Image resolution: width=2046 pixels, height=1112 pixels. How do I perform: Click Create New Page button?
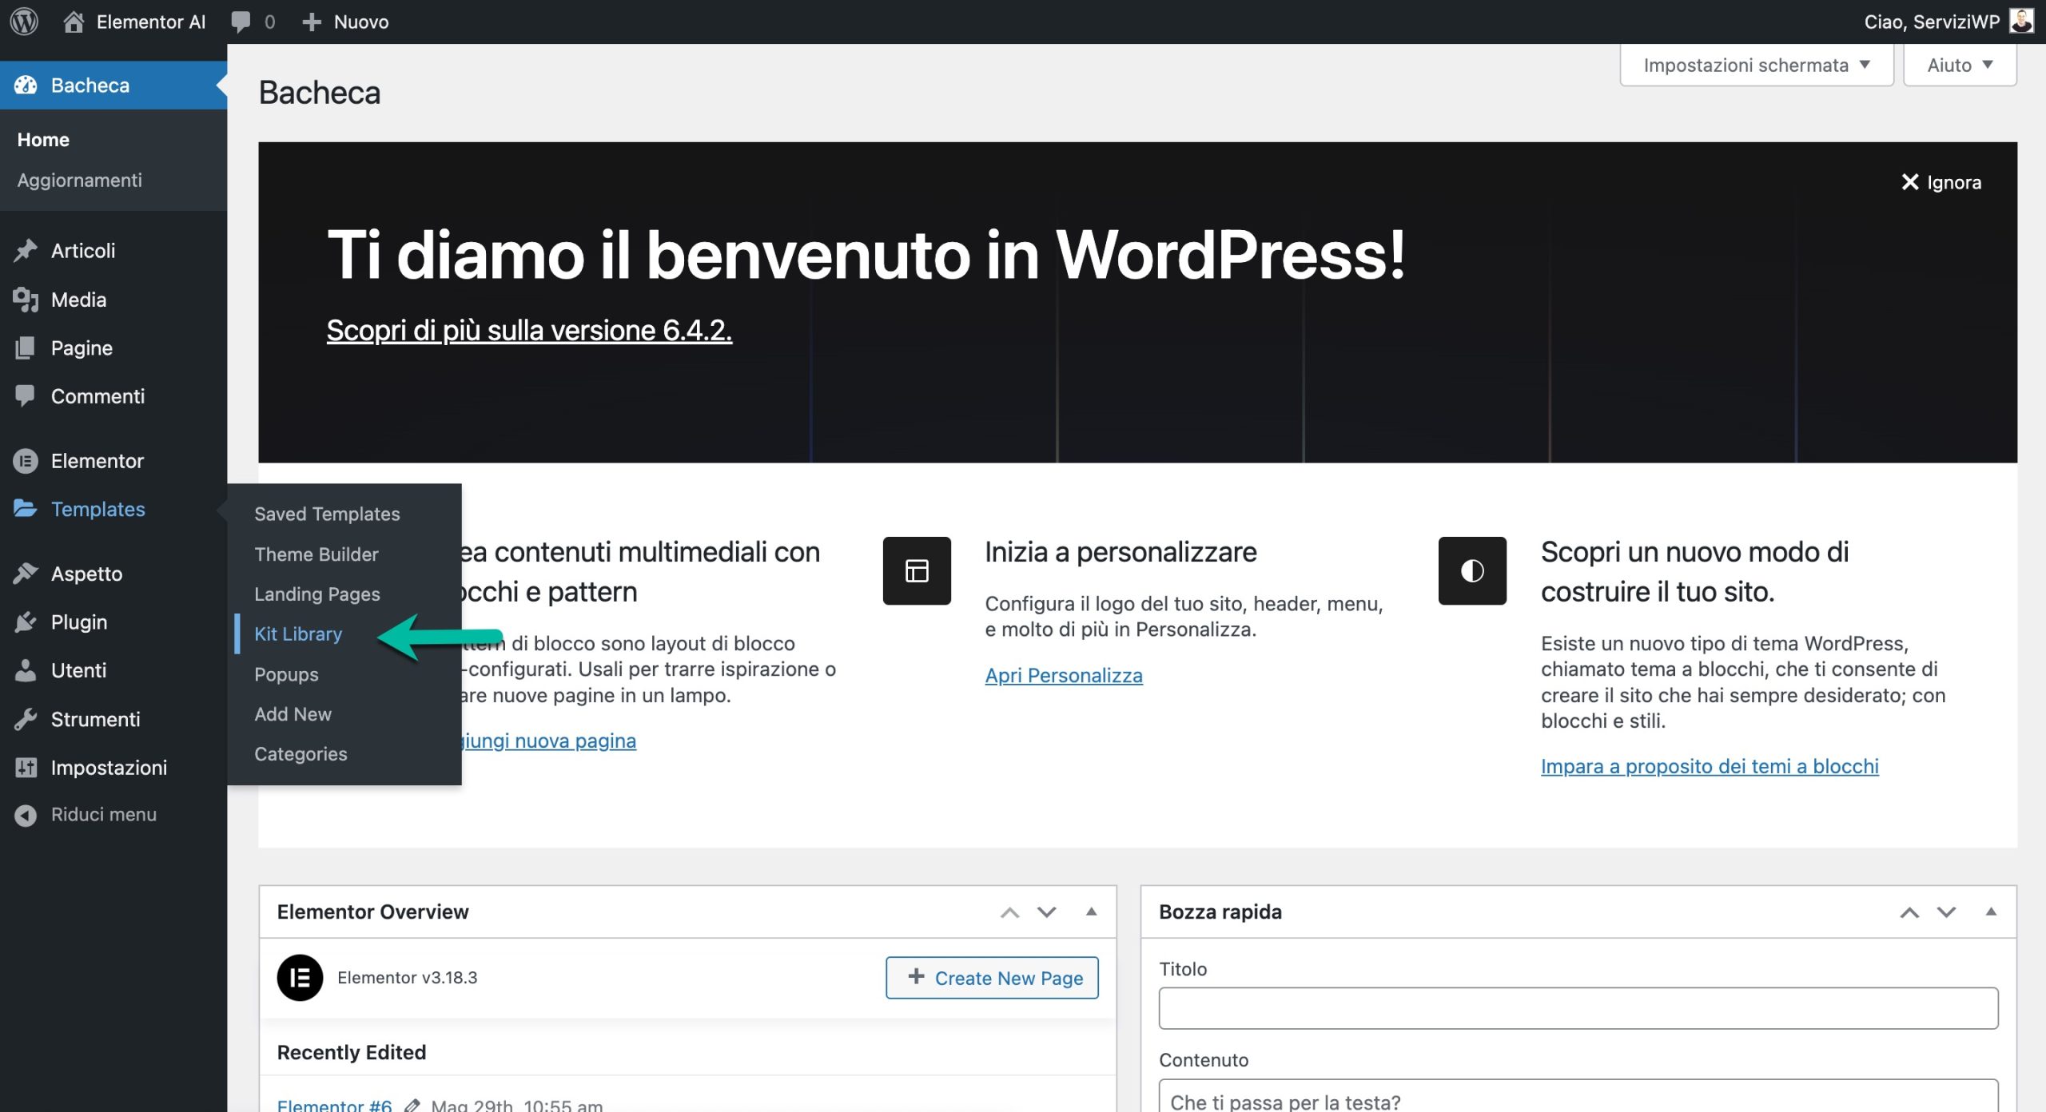992,977
